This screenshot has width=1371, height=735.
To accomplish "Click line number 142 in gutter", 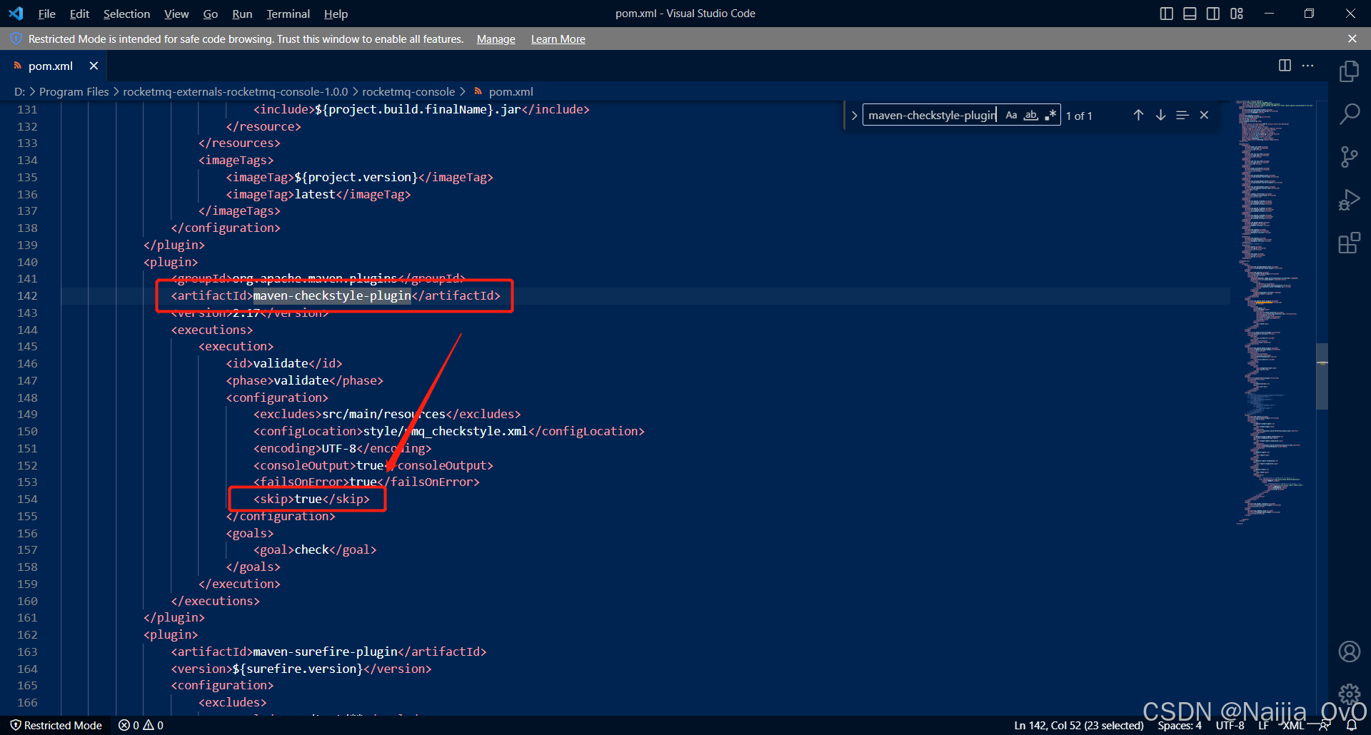I will [x=27, y=295].
